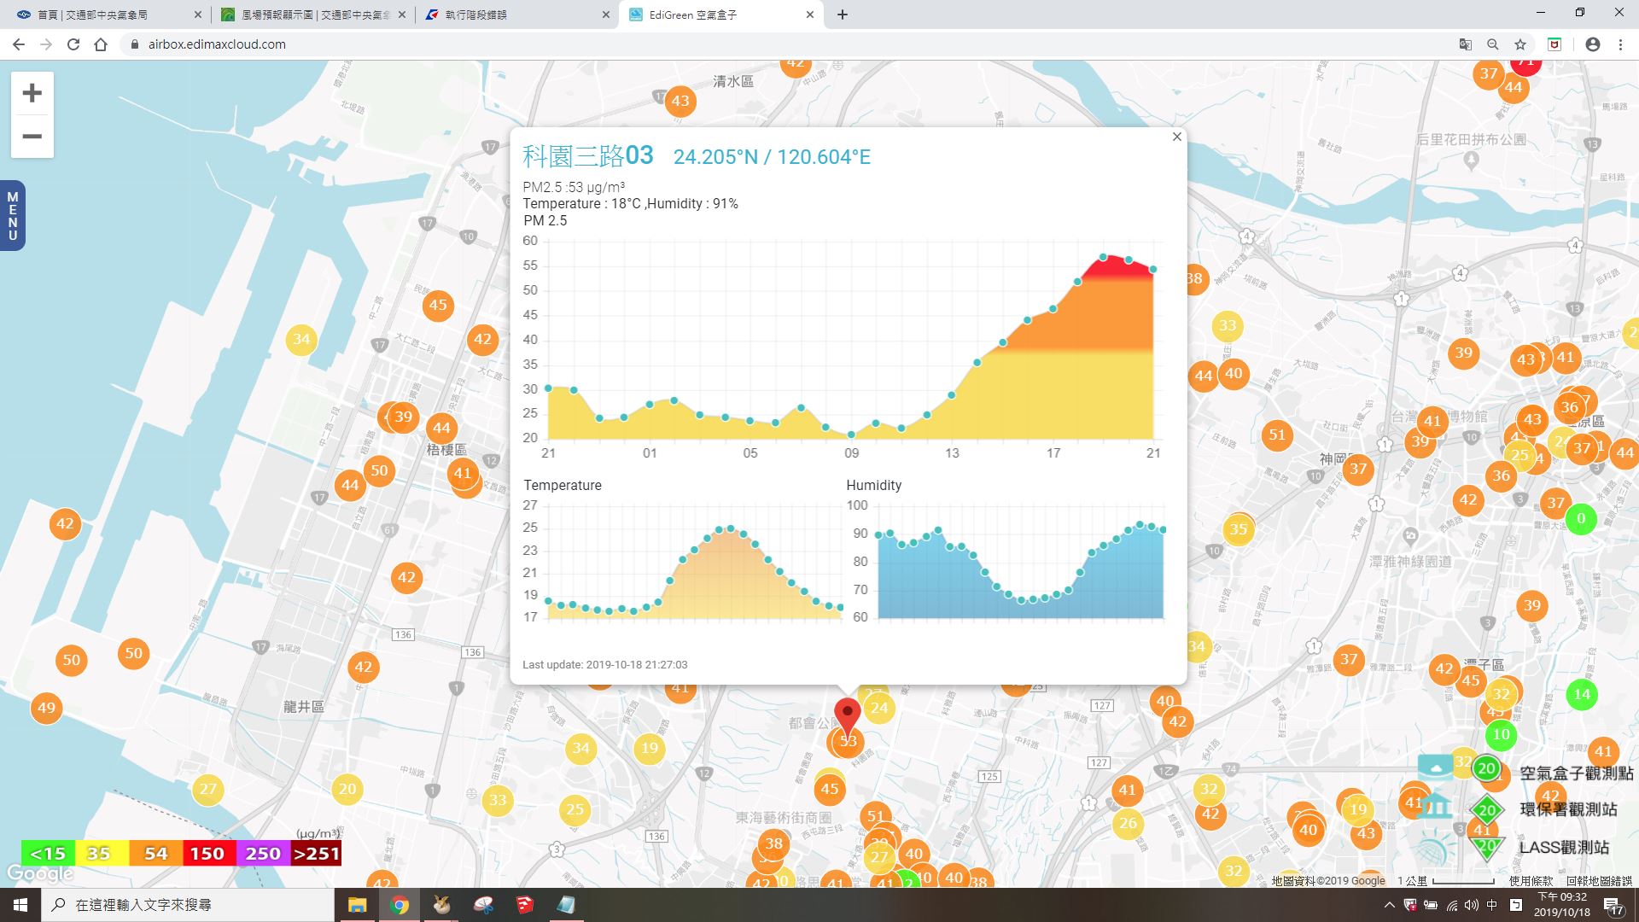The height and width of the screenshot is (922, 1639).
Task: Switch the 中 IME input mode
Action: [x=1492, y=905]
